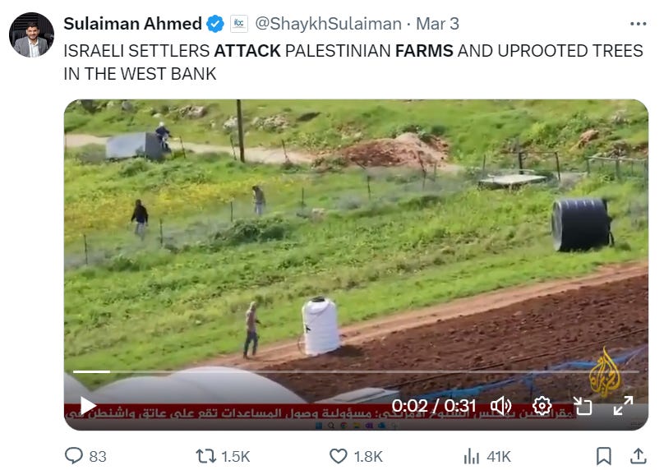Click the tweet text about West Bank
This screenshot has height=470, width=664.
pos(353,62)
